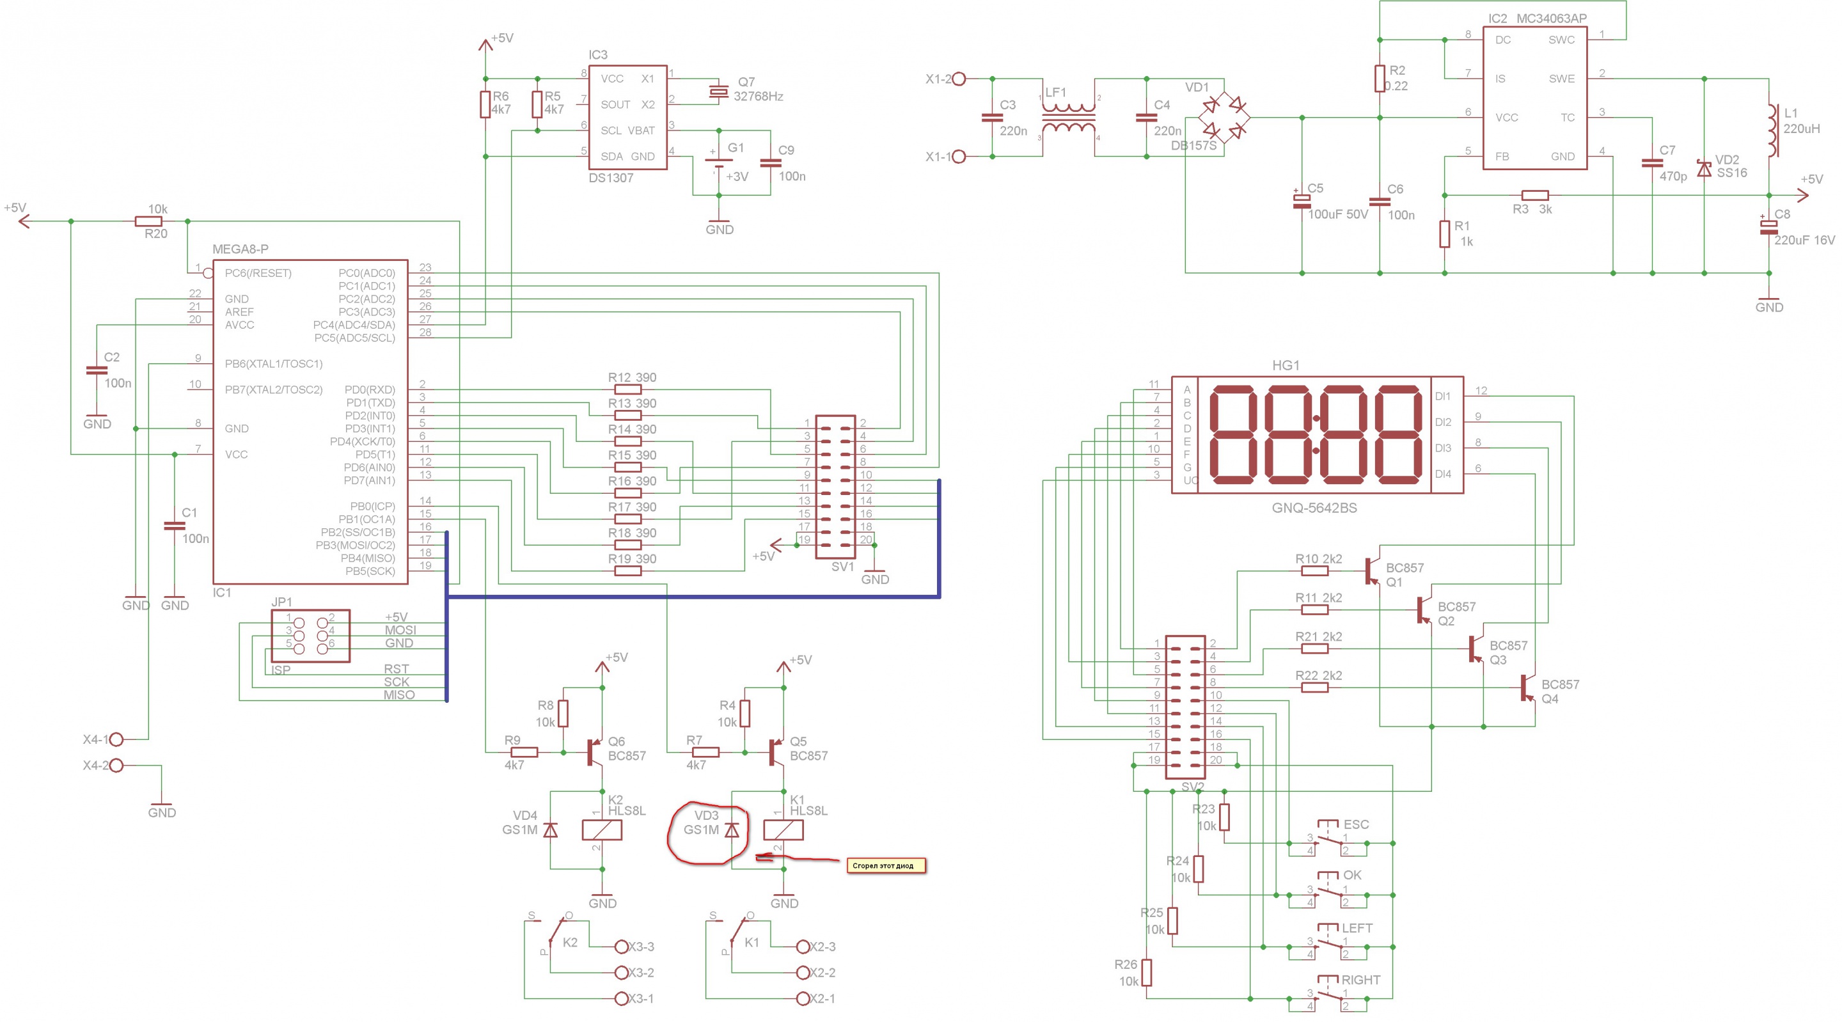This screenshot has width=1842, height=1022.
Task: Click the X1-1 terminal circle
Action: (959, 157)
